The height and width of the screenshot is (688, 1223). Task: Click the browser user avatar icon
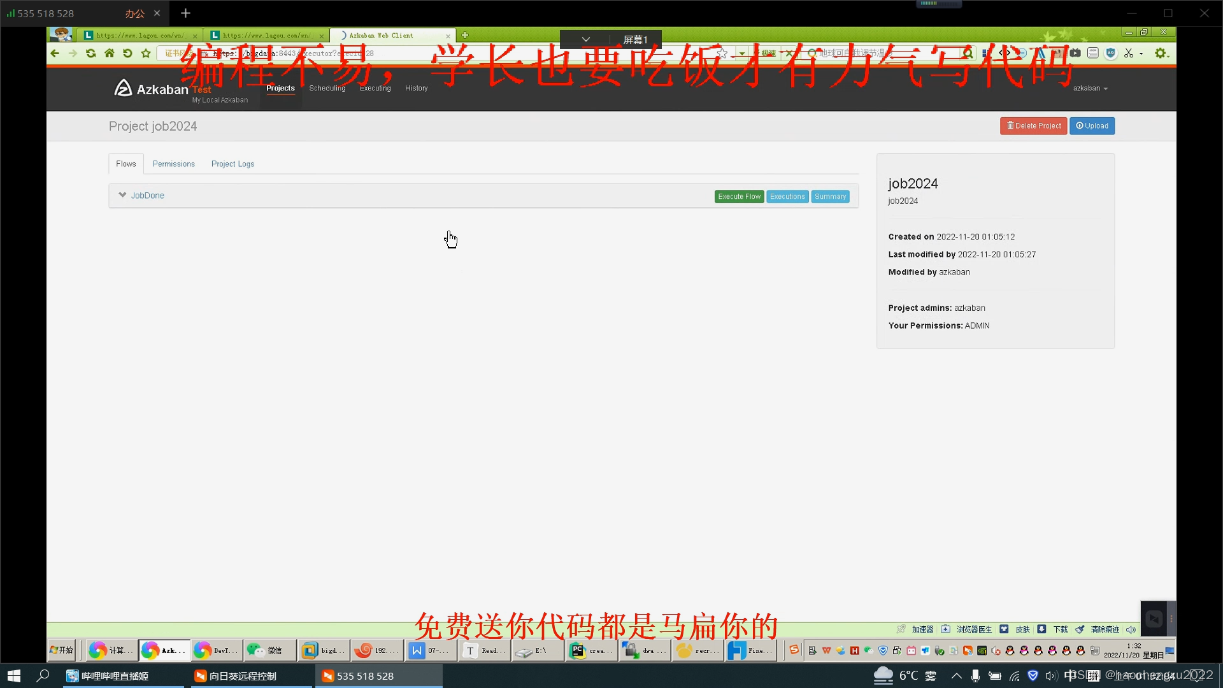61,34
